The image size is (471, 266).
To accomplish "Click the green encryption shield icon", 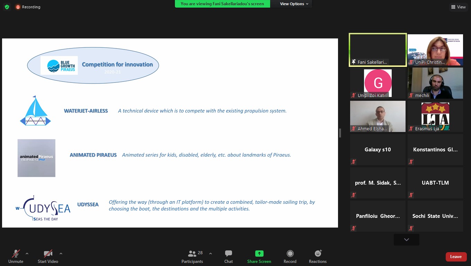I will tap(7, 7).
